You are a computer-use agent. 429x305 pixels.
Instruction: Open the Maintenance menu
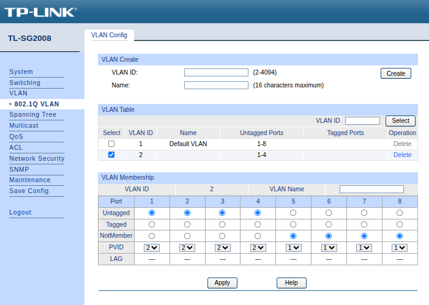[x=30, y=180]
